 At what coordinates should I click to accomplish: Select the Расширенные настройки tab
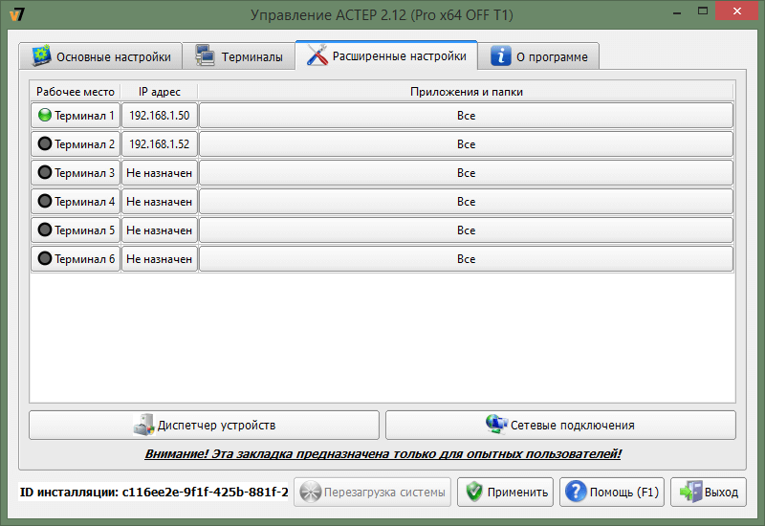(386, 55)
